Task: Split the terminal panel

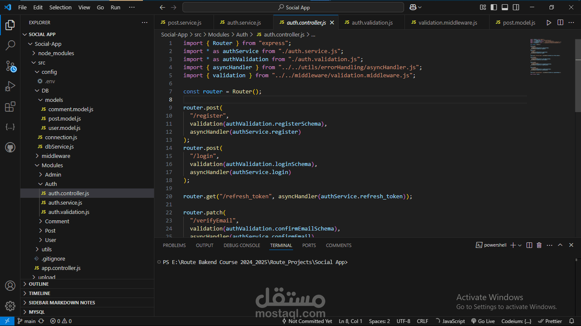Action: click(529, 245)
